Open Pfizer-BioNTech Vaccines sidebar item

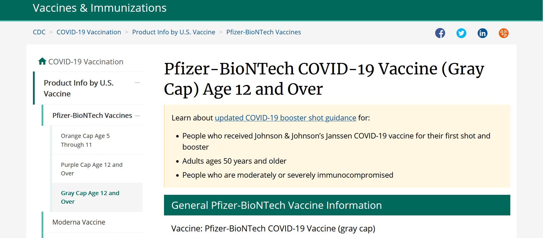coord(92,116)
